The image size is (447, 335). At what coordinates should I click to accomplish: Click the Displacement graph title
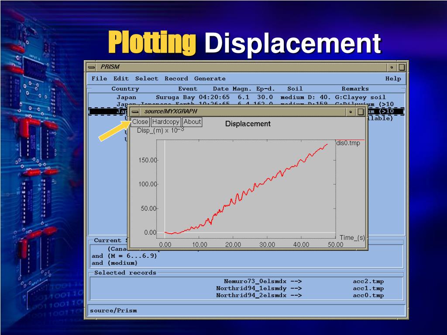coord(248,123)
